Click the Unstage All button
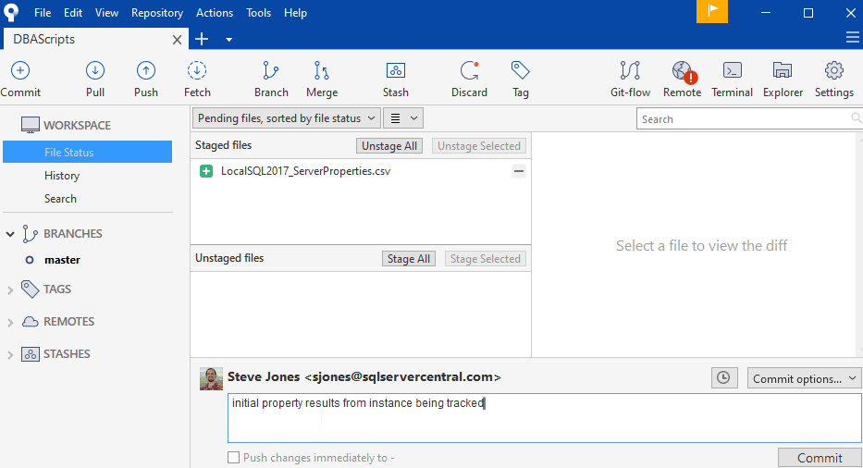Image resolution: width=863 pixels, height=468 pixels. click(388, 146)
